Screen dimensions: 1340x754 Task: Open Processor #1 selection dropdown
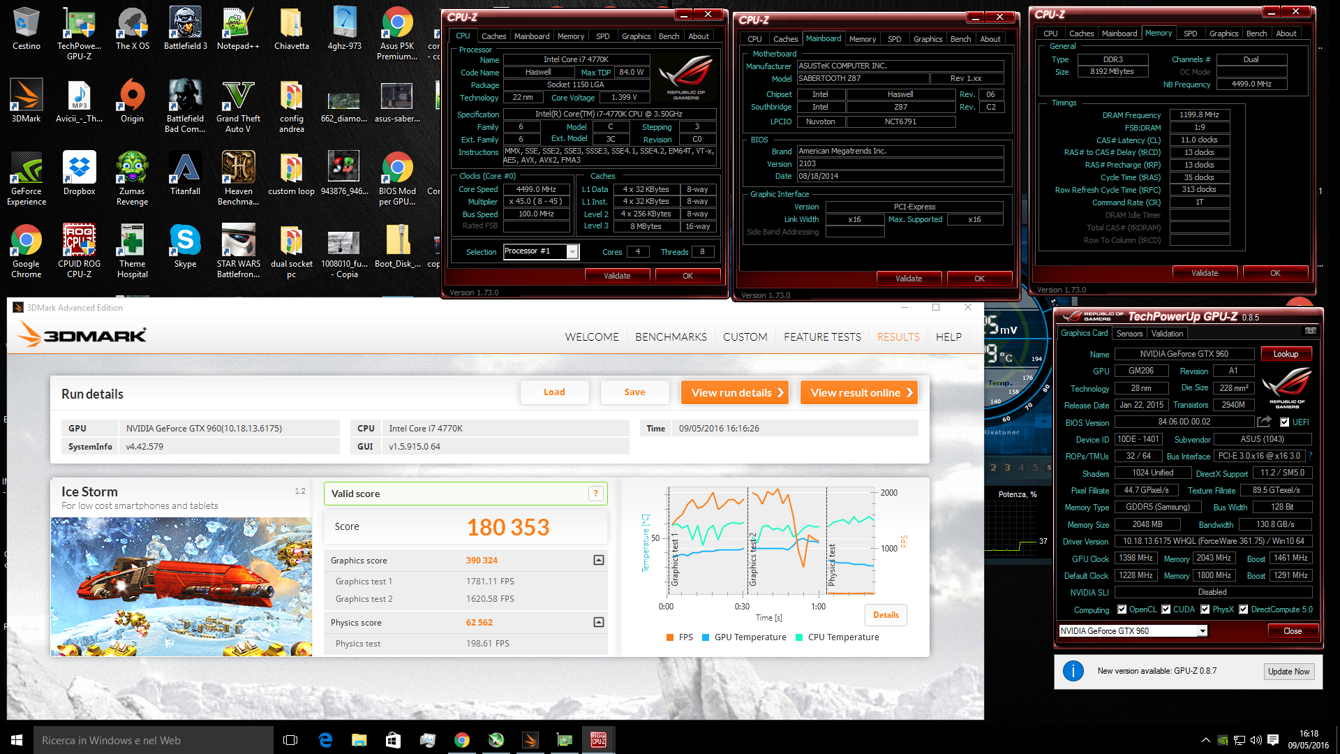coord(572,252)
